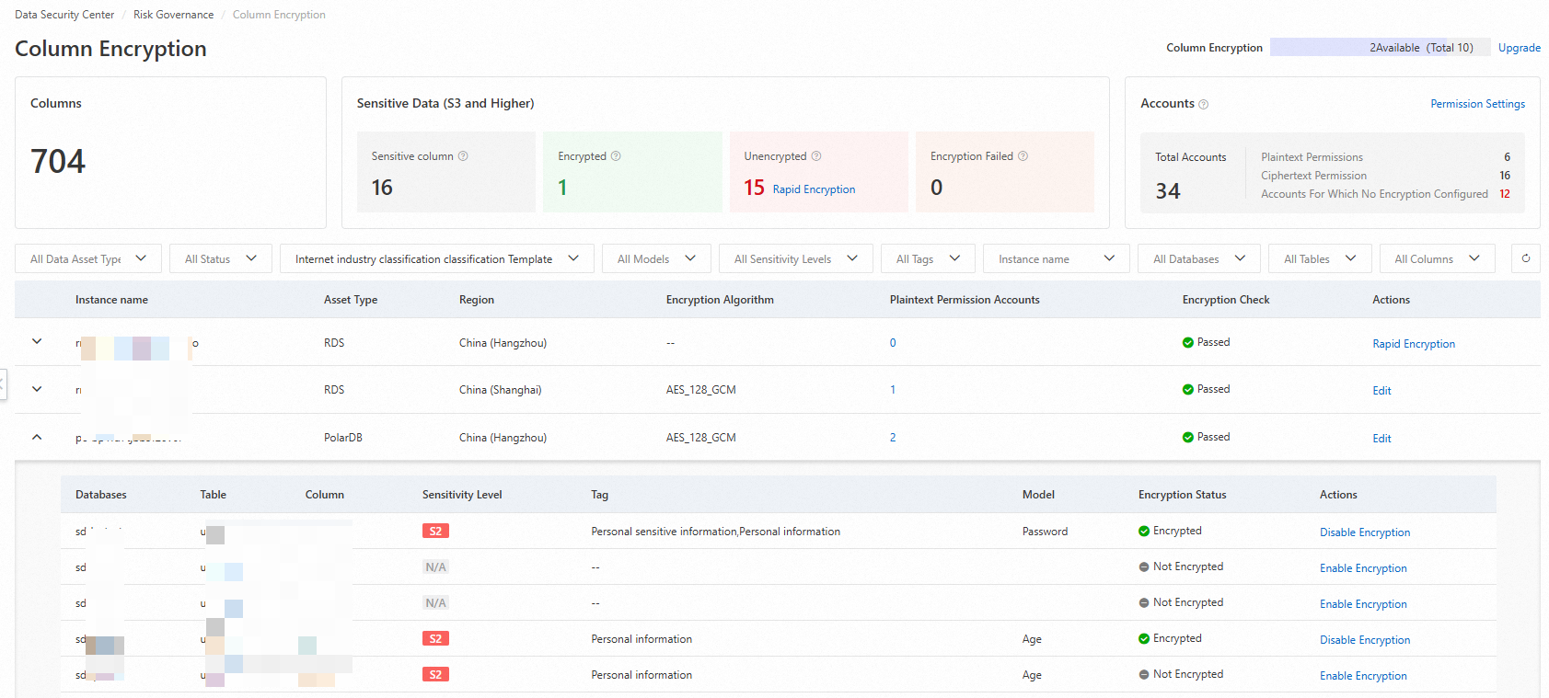Click Passed check icon in PolarDB row
The width and height of the screenshot is (1549, 698).
[x=1188, y=438]
